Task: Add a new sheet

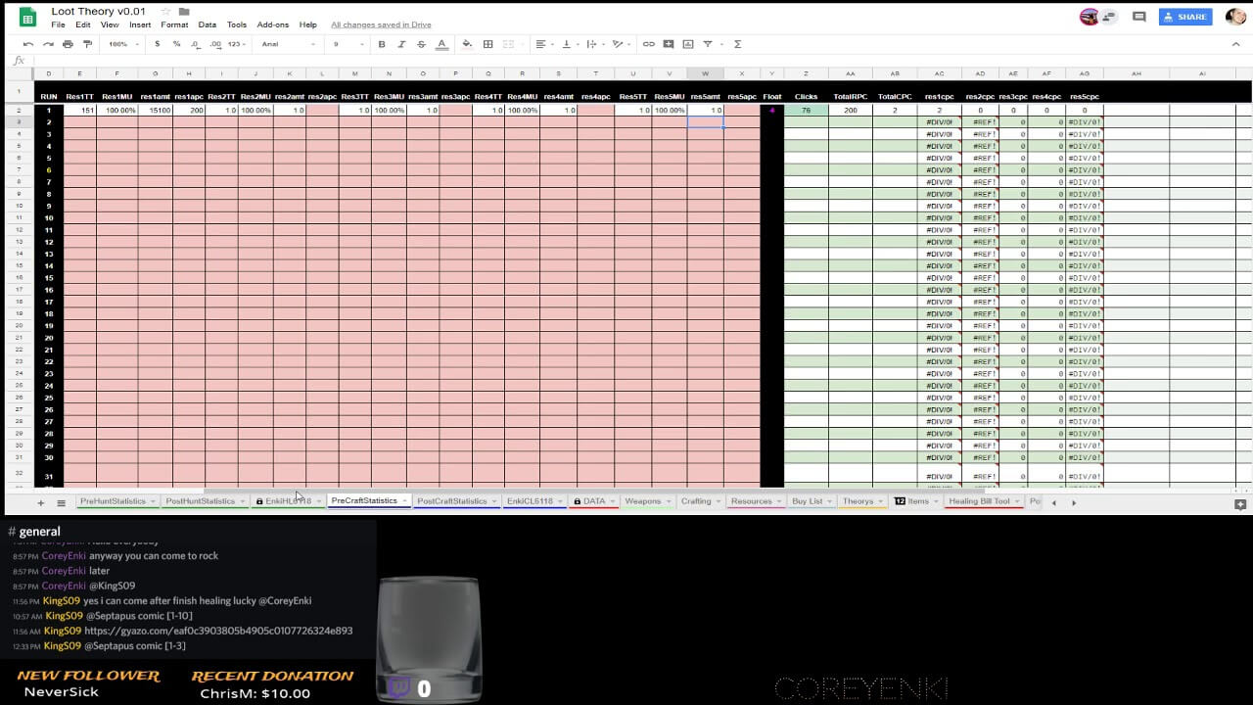Action: [40, 502]
